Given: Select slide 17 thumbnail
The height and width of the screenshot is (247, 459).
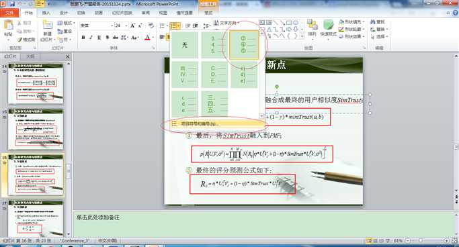Looking at the screenshot, I should click(36, 219).
